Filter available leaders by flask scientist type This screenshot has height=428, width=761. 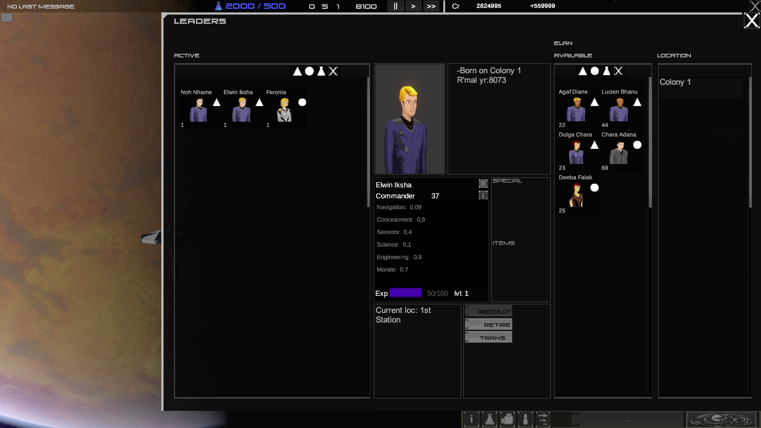(x=606, y=71)
